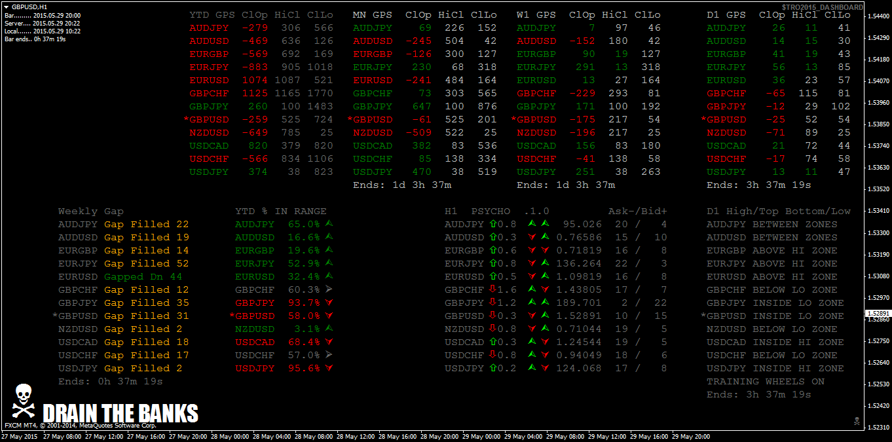Click GBPCHF value -229 in W1 table
The image size is (892, 442).
582,93
